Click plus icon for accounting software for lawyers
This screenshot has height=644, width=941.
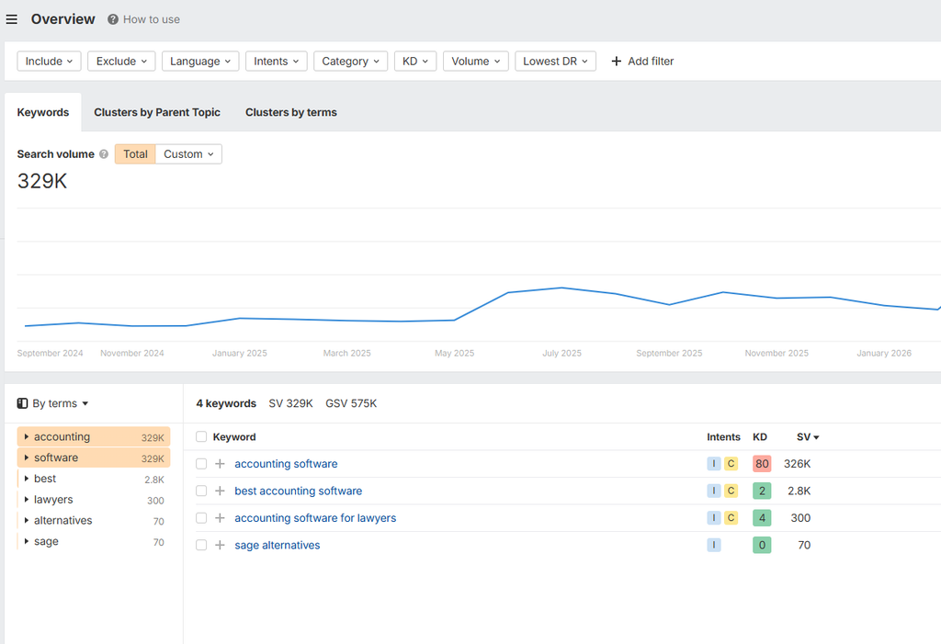pyautogui.click(x=221, y=518)
